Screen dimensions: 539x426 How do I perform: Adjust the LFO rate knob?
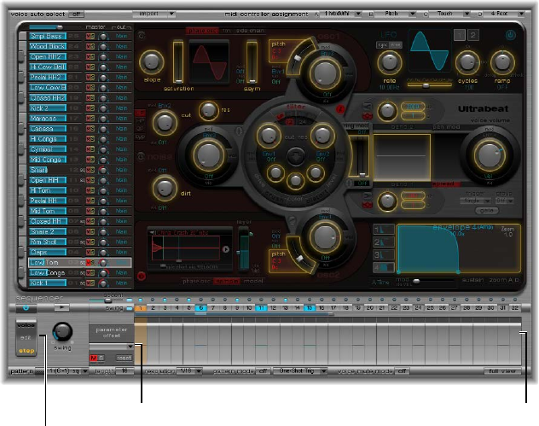click(x=390, y=62)
